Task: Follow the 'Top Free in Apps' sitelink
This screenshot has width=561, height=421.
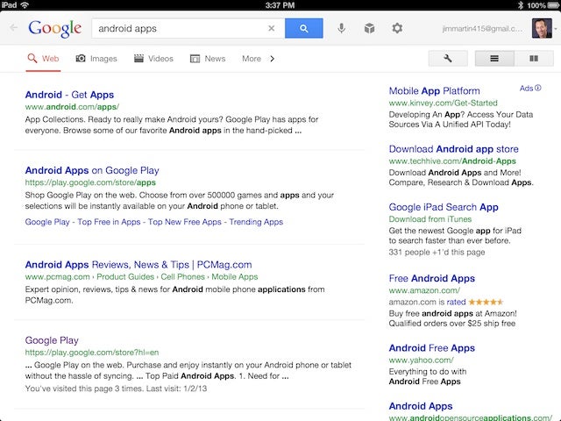Action: click(x=109, y=222)
